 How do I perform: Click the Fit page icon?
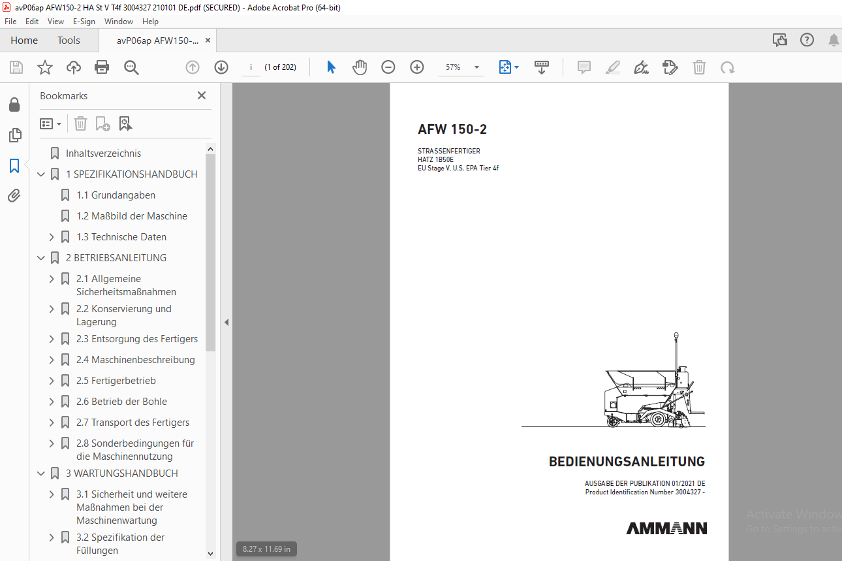point(505,67)
